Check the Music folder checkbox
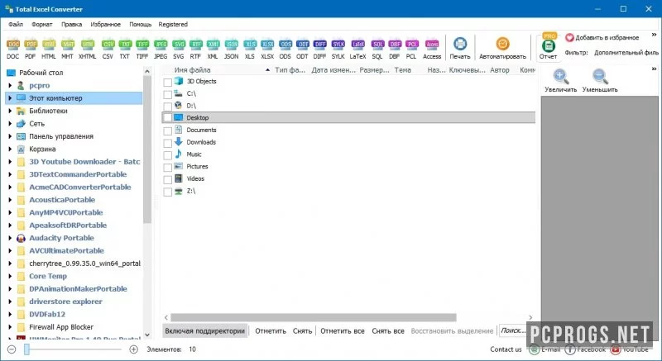Viewport: 662px width, 361px height. (x=168, y=155)
